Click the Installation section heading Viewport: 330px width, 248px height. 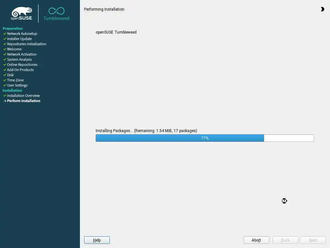pyautogui.click(x=12, y=90)
